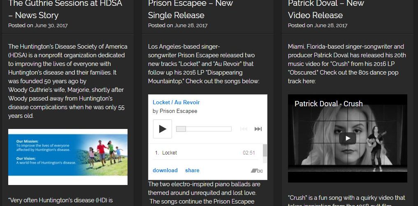418x206 pixels.
Task: Play the Patrick Doval Crush YouTube video
Action: pyautogui.click(x=347, y=138)
